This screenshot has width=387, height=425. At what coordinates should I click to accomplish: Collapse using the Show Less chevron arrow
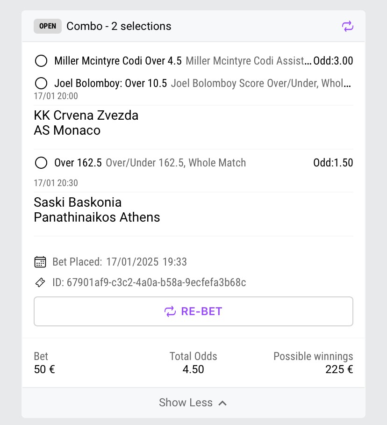pos(223,403)
